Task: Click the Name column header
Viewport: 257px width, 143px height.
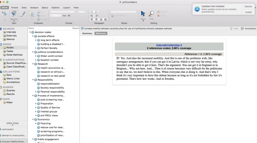Action: (x=31, y=28)
